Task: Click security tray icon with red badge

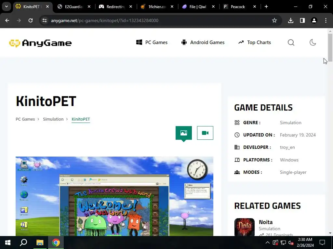Action: 275,243
